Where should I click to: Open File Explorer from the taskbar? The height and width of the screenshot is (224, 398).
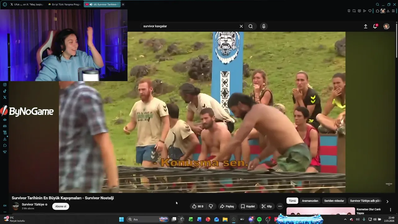coord(225,219)
